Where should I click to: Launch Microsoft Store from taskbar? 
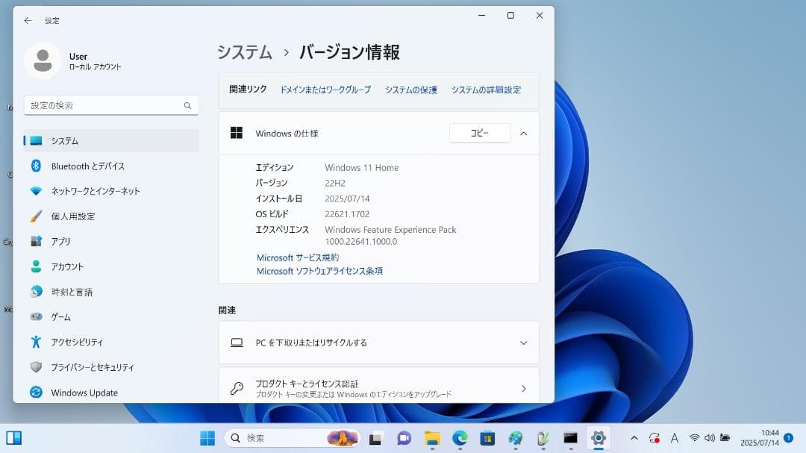click(487, 438)
